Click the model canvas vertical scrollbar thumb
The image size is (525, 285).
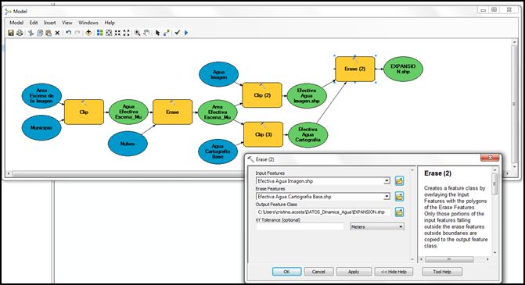(514, 104)
